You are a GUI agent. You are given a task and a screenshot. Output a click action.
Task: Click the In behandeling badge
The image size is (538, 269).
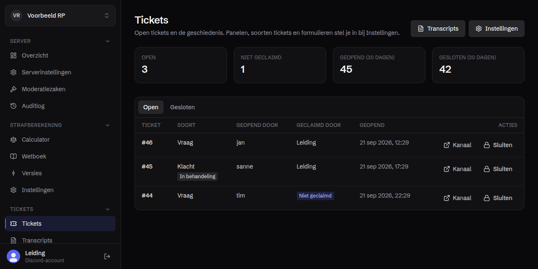198,177
